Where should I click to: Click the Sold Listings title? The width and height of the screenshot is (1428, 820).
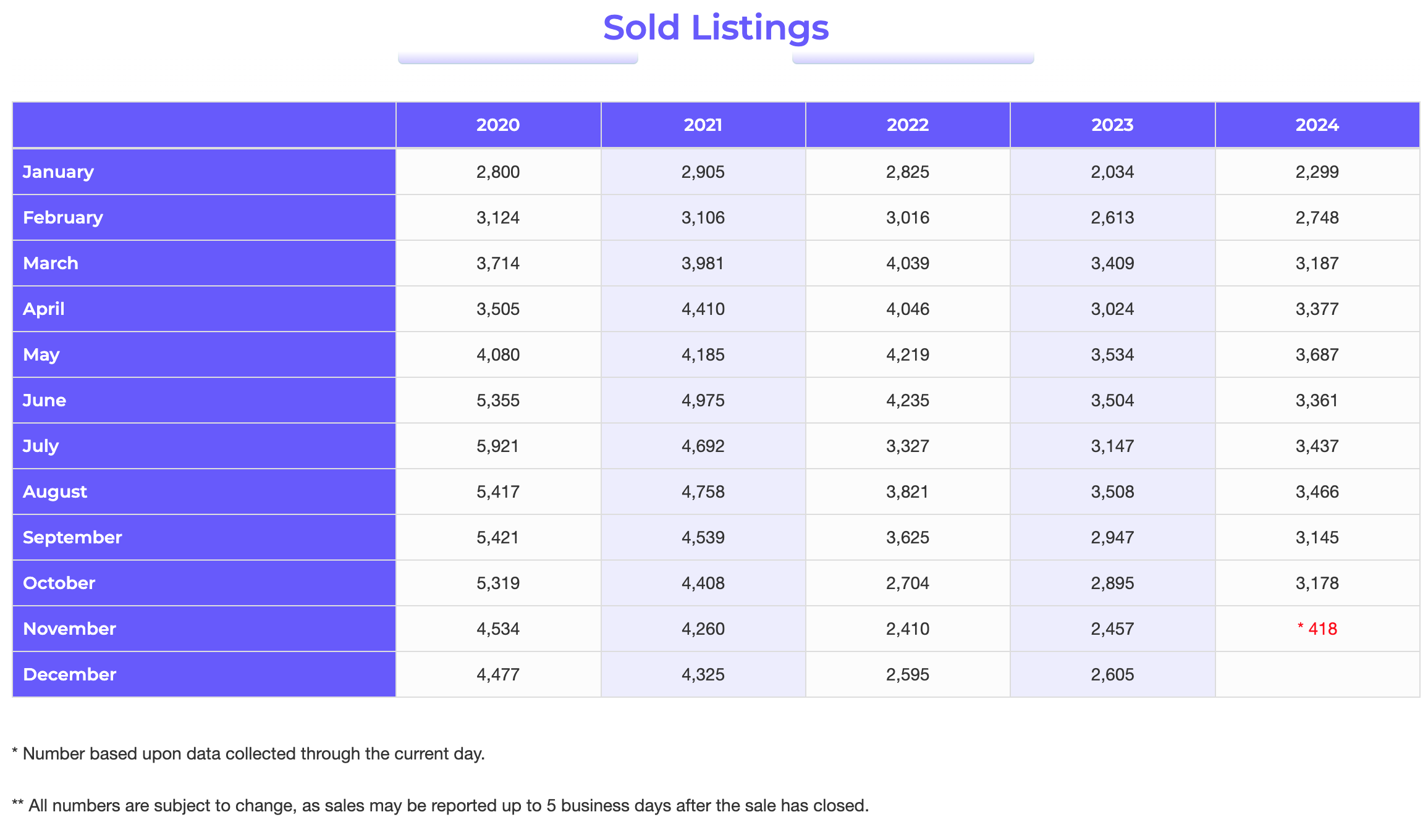[716, 28]
